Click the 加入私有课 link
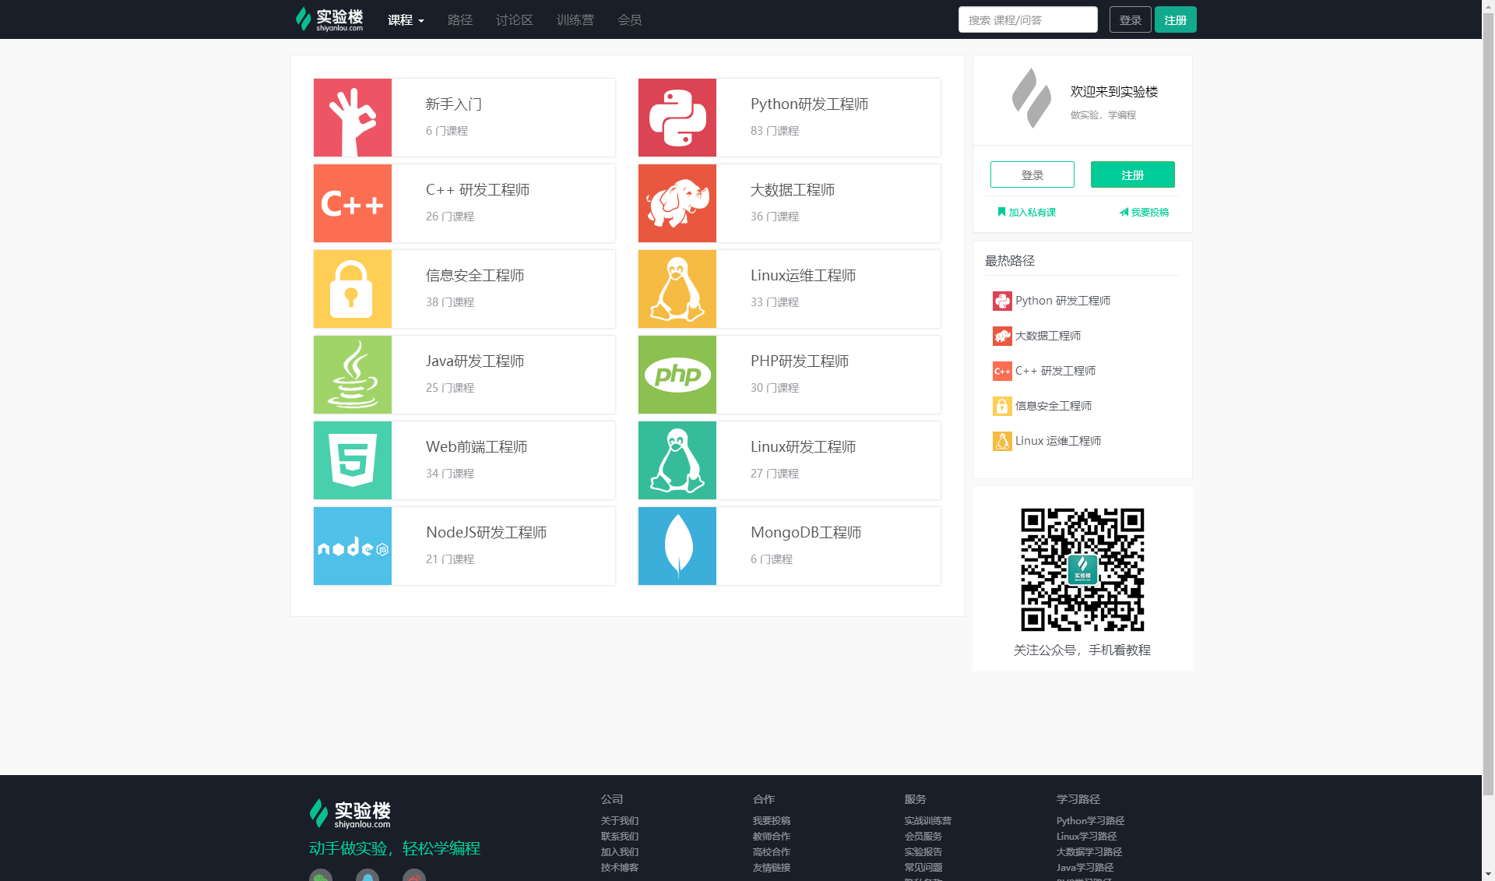Viewport: 1495px width, 881px height. (1027, 212)
